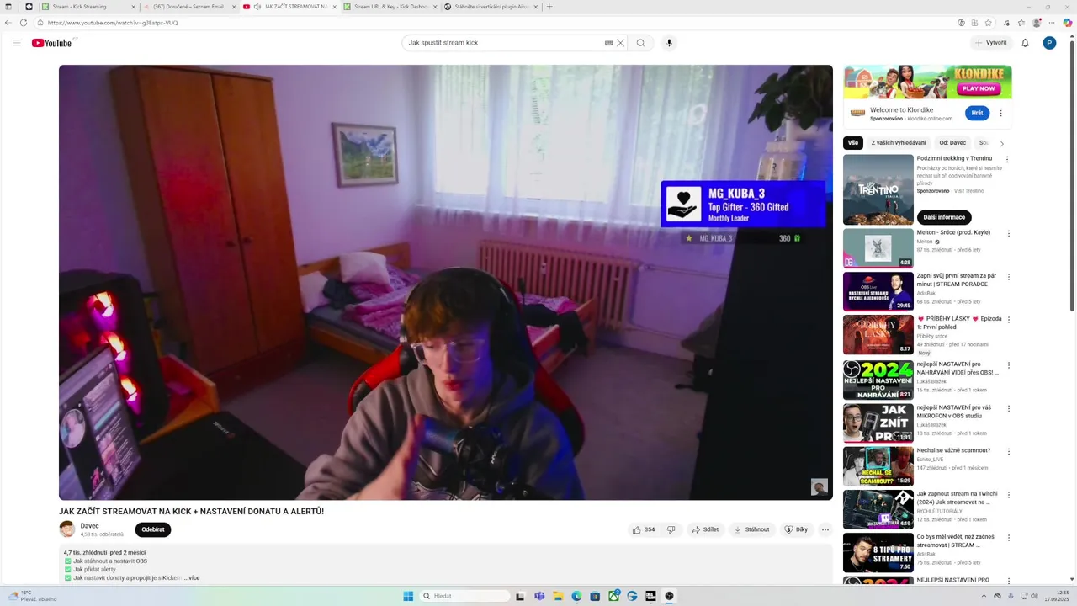Open the account avatar menu

(1049, 43)
